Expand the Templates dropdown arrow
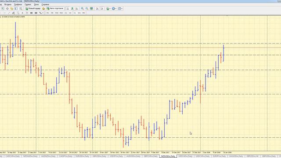The width and height of the screenshot is (281, 158). tap(122, 8)
